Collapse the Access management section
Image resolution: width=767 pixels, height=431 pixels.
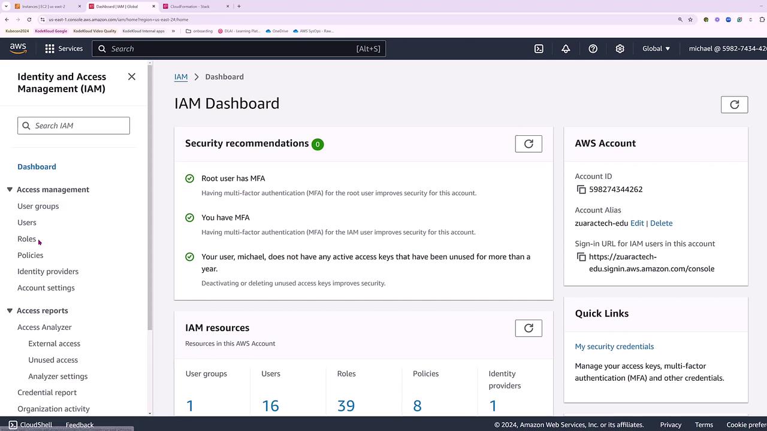pyautogui.click(x=10, y=190)
